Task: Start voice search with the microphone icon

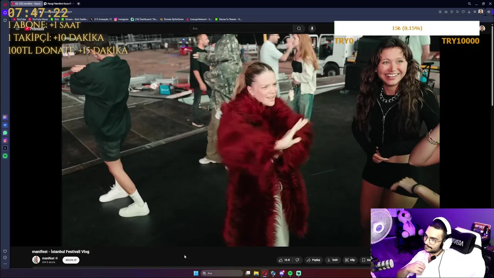Action: 312,28
